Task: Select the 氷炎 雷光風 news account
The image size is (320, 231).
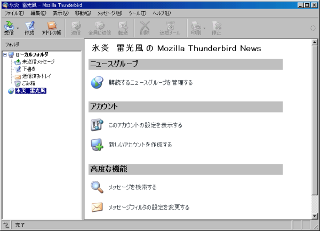Action: click(31, 91)
